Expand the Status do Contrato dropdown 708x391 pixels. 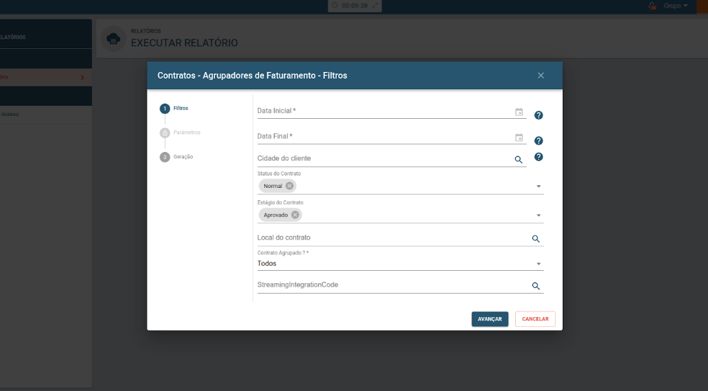coord(538,187)
